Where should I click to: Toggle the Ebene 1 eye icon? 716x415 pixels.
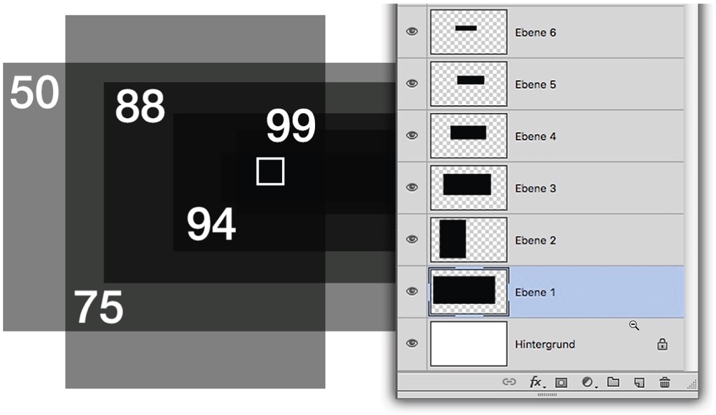pyautogui.click(x=412, y=291)
